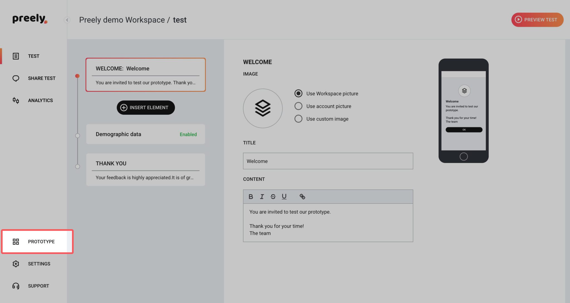Image resolution: width=570 pixels, height=303 pixels.
Task: Choose Use custom image option
Action: tap(298, 119)
